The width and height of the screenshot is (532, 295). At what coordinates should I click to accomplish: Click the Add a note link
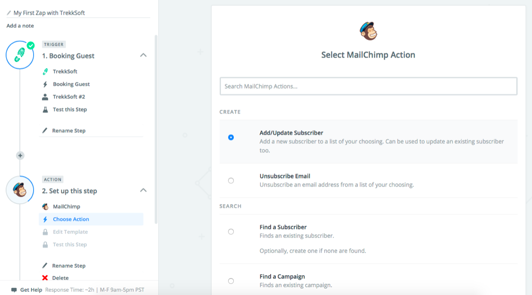(x=20, y=26)
